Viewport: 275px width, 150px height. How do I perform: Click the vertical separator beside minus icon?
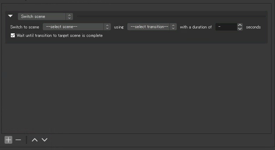27,140
